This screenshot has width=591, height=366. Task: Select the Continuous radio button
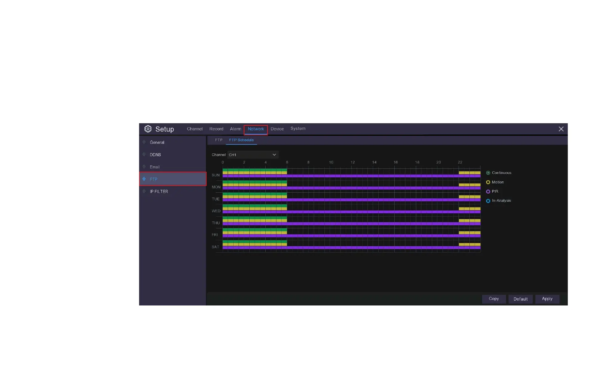click(488, 173)
